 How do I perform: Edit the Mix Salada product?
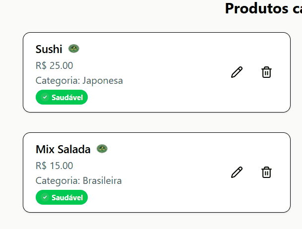tap(237, 172)
